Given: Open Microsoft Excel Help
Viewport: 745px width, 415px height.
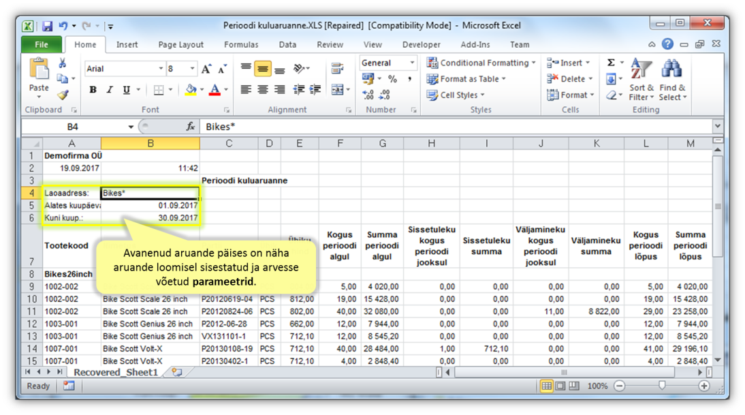Looking at the screenshot, I should (x=667, y=44).
